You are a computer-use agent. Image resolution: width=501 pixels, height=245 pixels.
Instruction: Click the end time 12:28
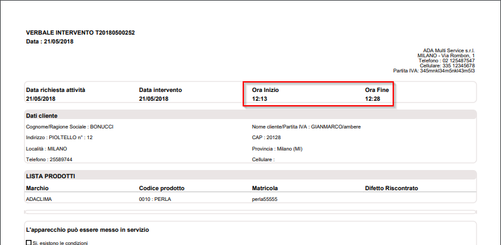pyautogui.click(x=372, y=99)
